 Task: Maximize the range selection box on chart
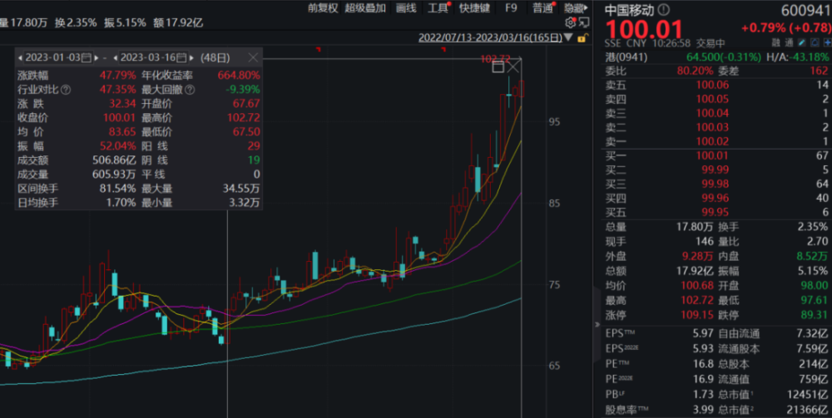point(498,66)
